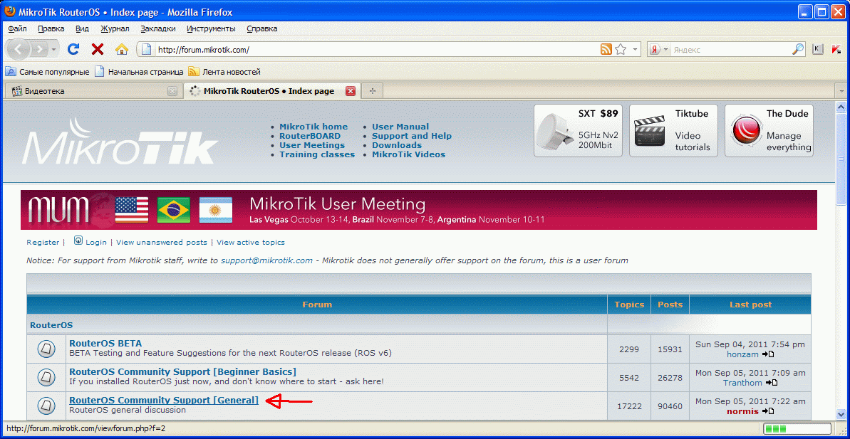Open Tranthom's user profile link
Viewport: 850px width, 439px height.
tap(742, 383)
